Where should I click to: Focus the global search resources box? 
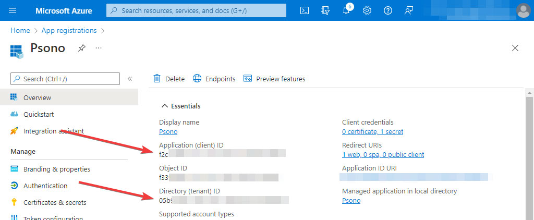coord(196,10)
